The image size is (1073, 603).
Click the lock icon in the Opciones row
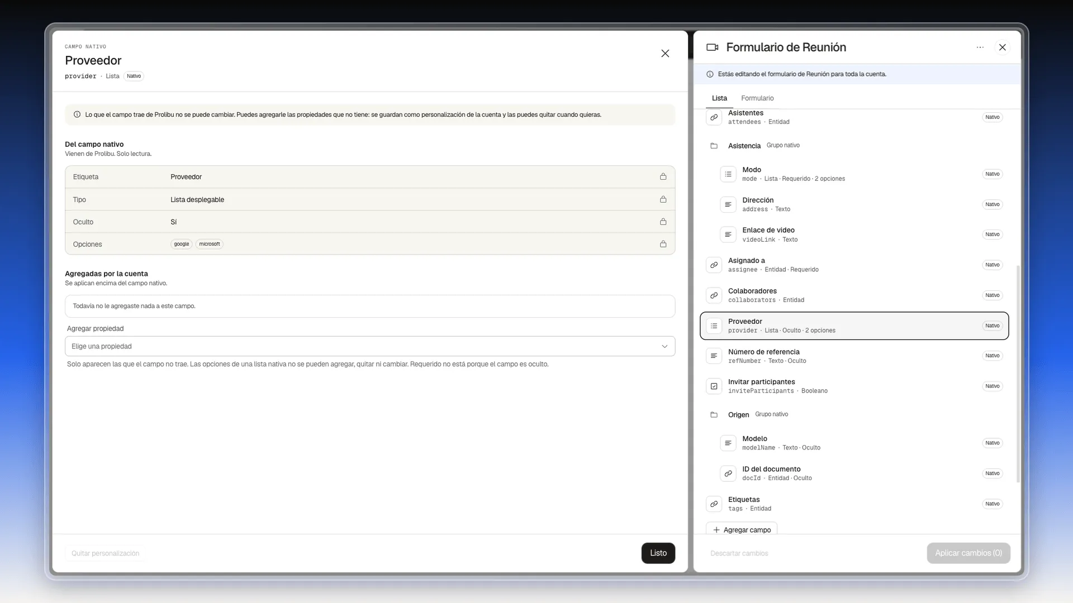663,244
